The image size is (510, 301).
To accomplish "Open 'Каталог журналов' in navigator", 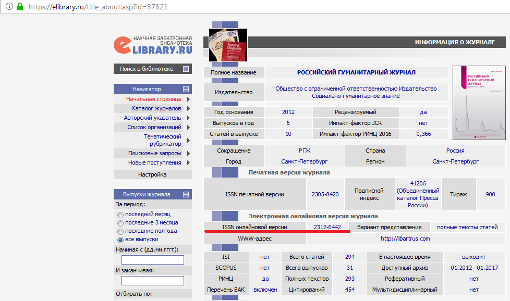I will coord(156,108).
